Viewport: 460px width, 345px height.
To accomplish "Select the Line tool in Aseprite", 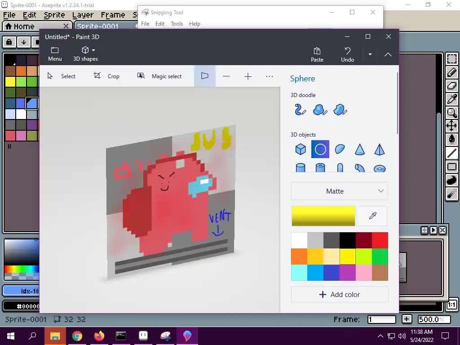I will tap(452, 153).
